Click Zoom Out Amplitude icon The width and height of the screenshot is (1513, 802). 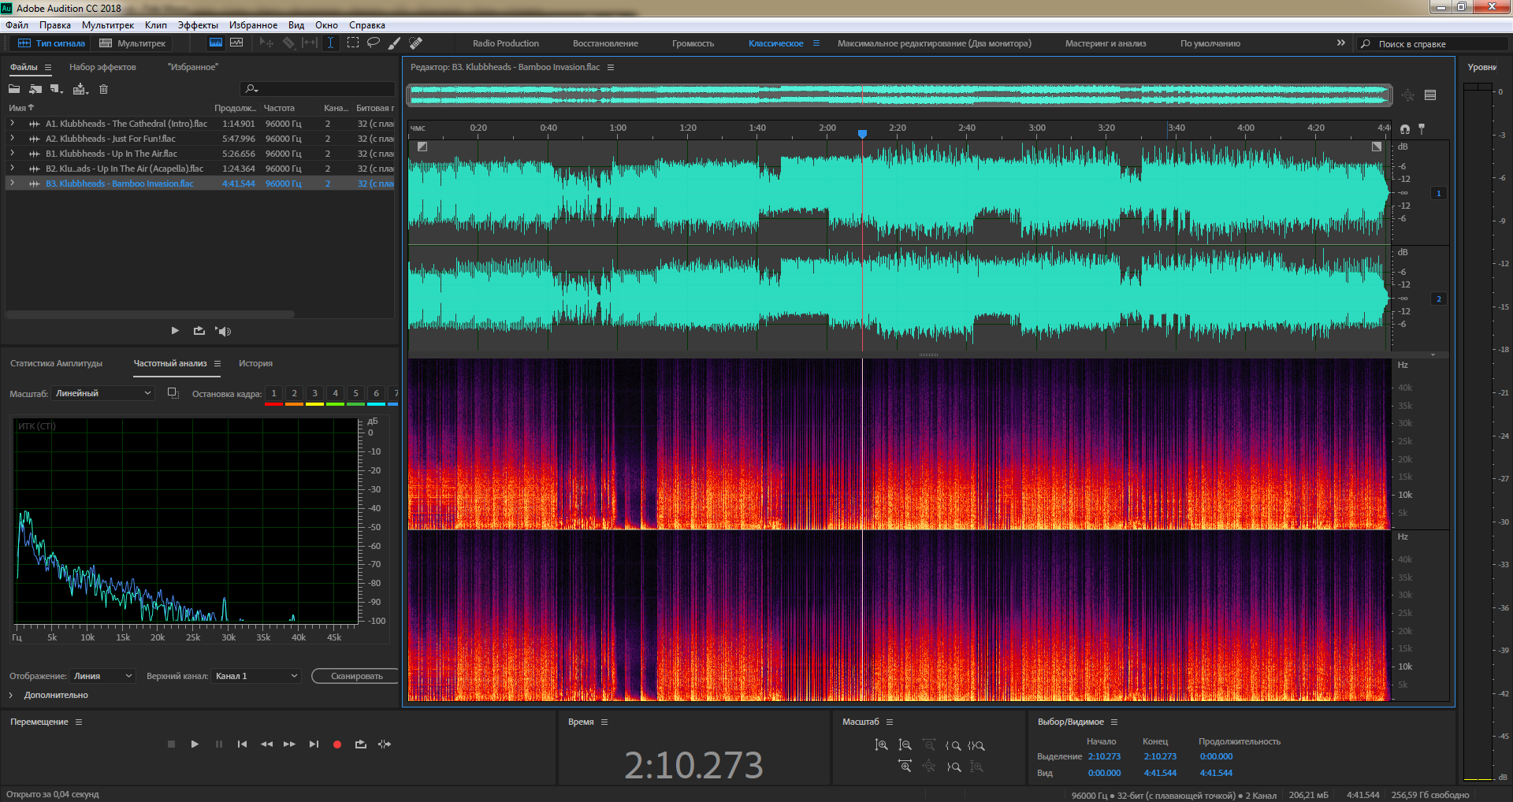905,745
